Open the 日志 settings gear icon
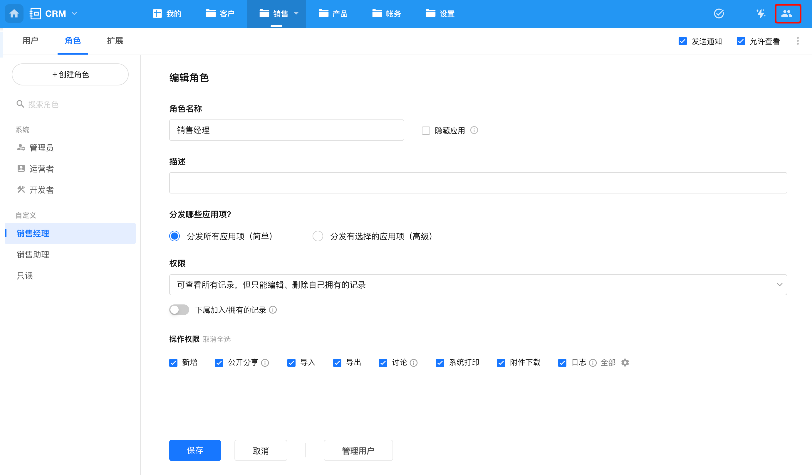 625,363
